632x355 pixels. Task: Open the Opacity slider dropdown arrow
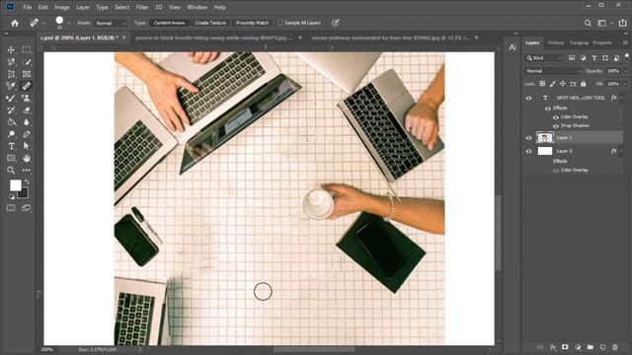click(x=625, y=71)
